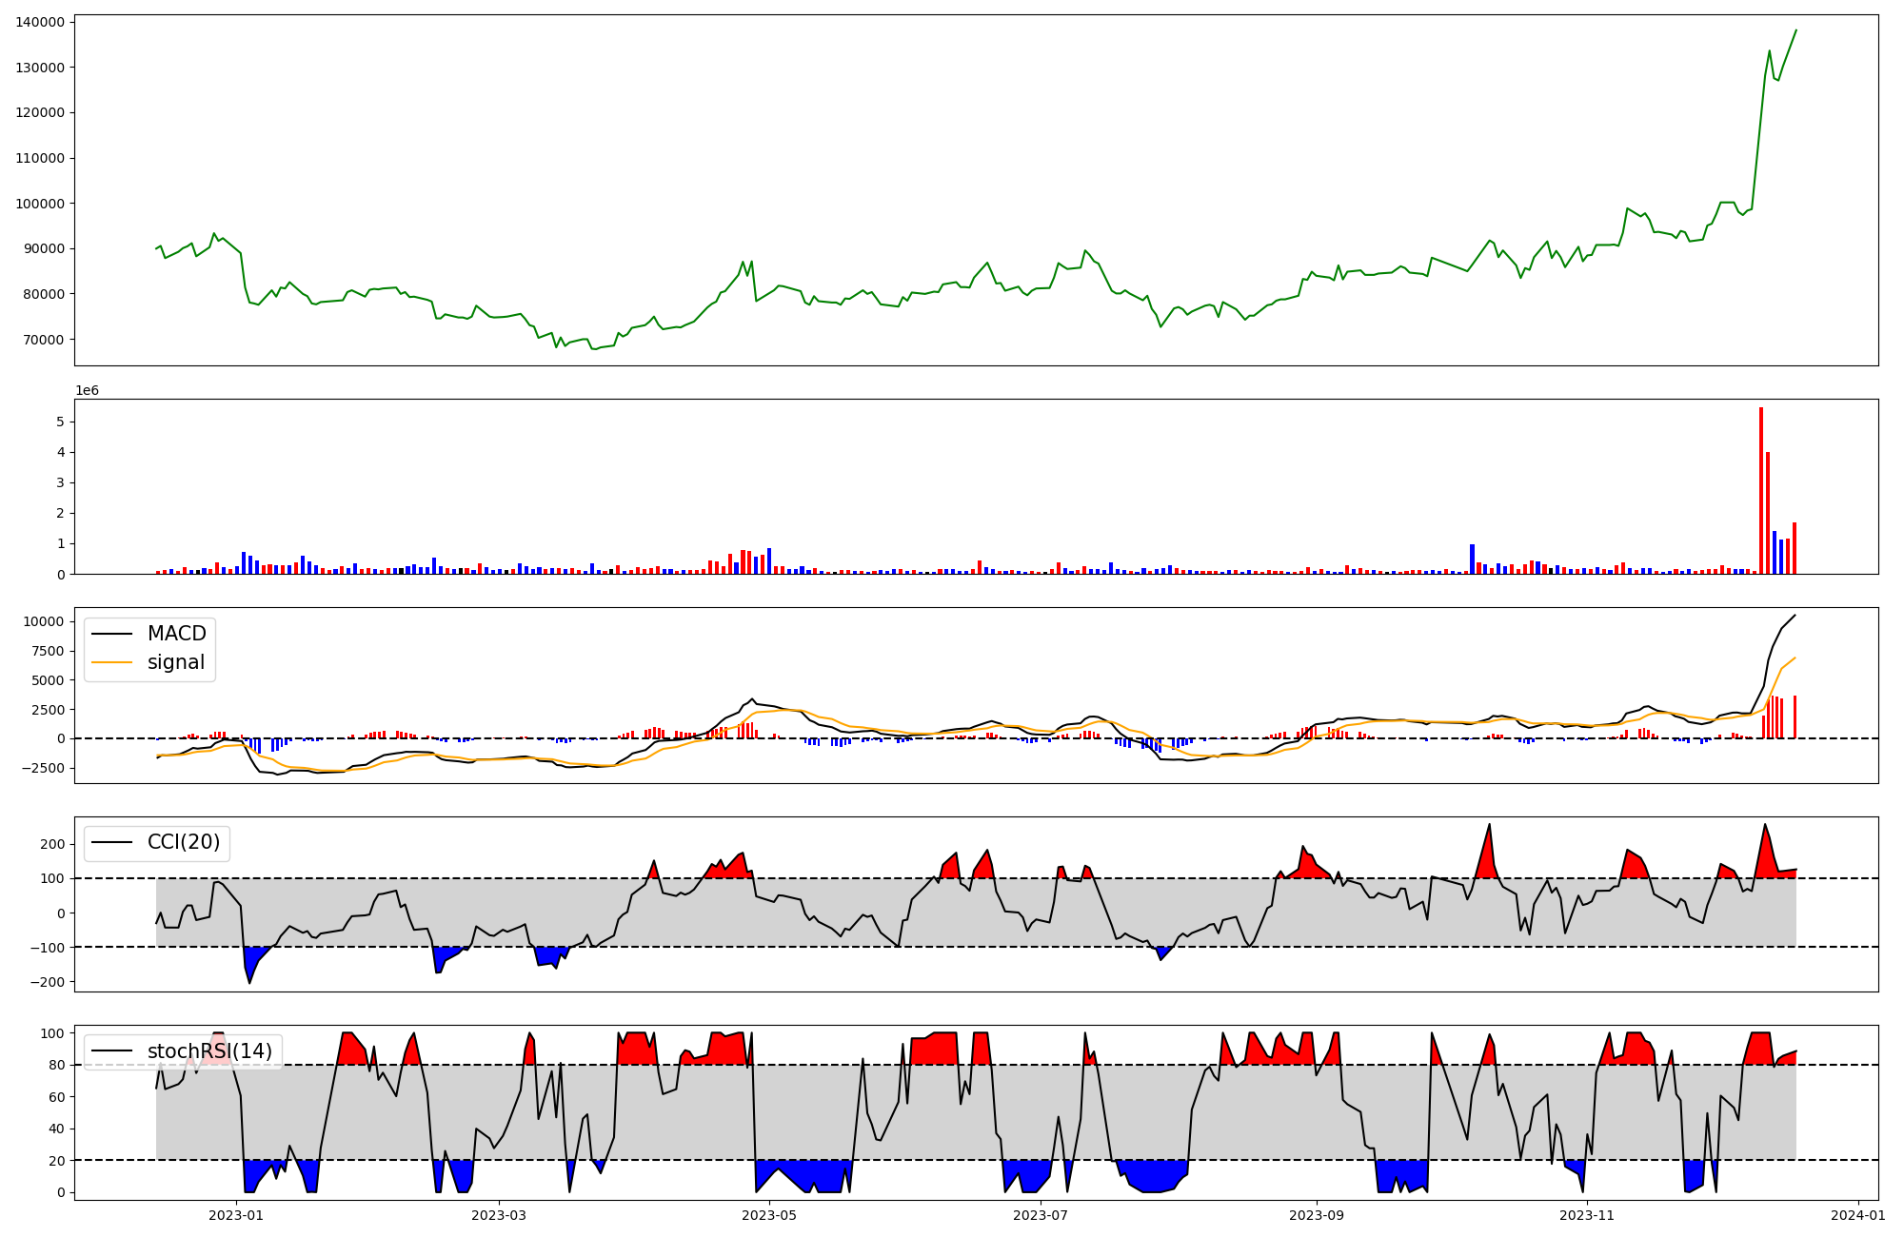Click the CCI(20) legend label
The height and width of the screenshot is (1237, 1904).
[183, 842]
